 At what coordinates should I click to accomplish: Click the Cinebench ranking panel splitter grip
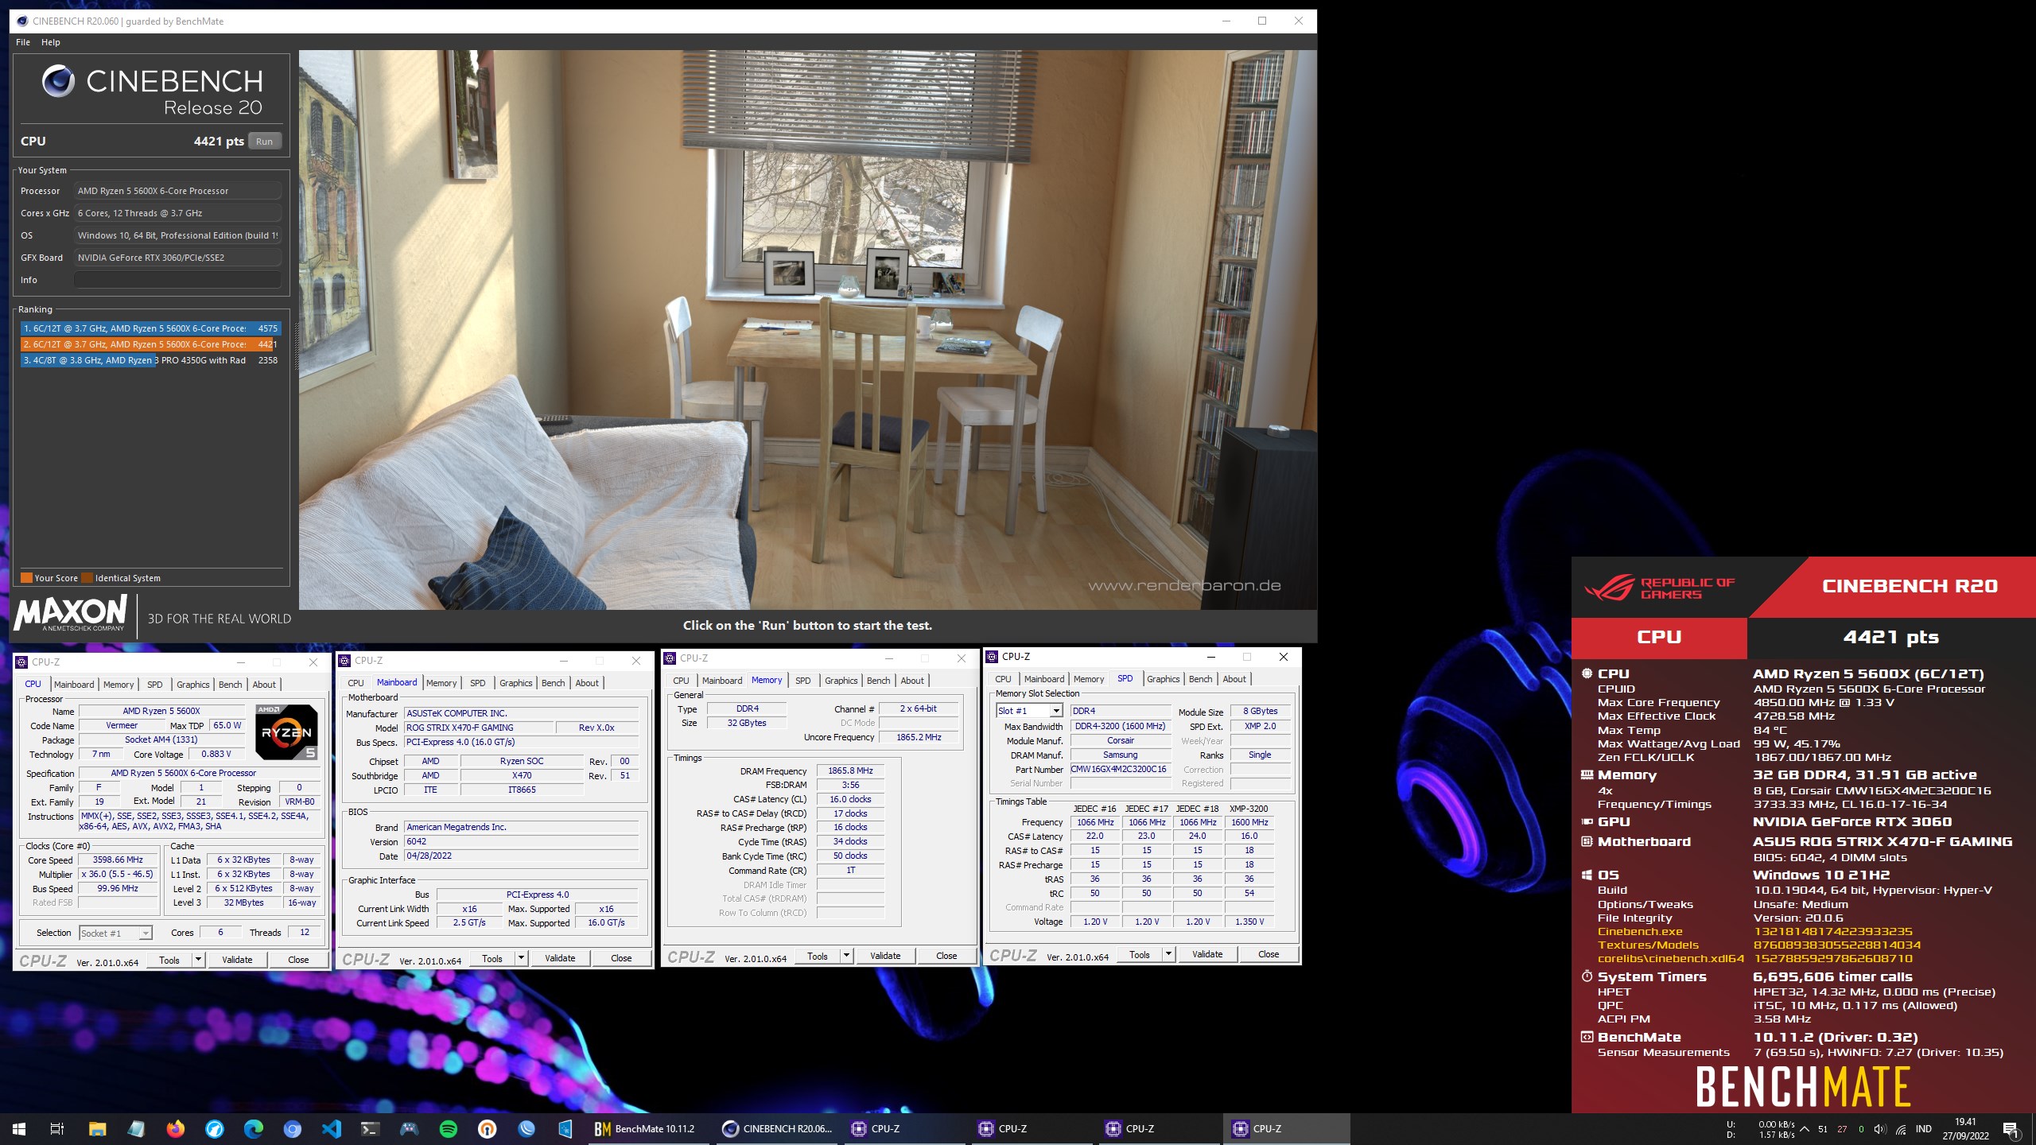296,346
